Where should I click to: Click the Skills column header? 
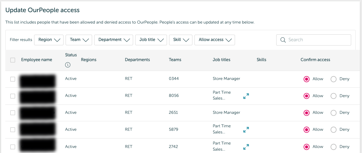click(261, 60)
